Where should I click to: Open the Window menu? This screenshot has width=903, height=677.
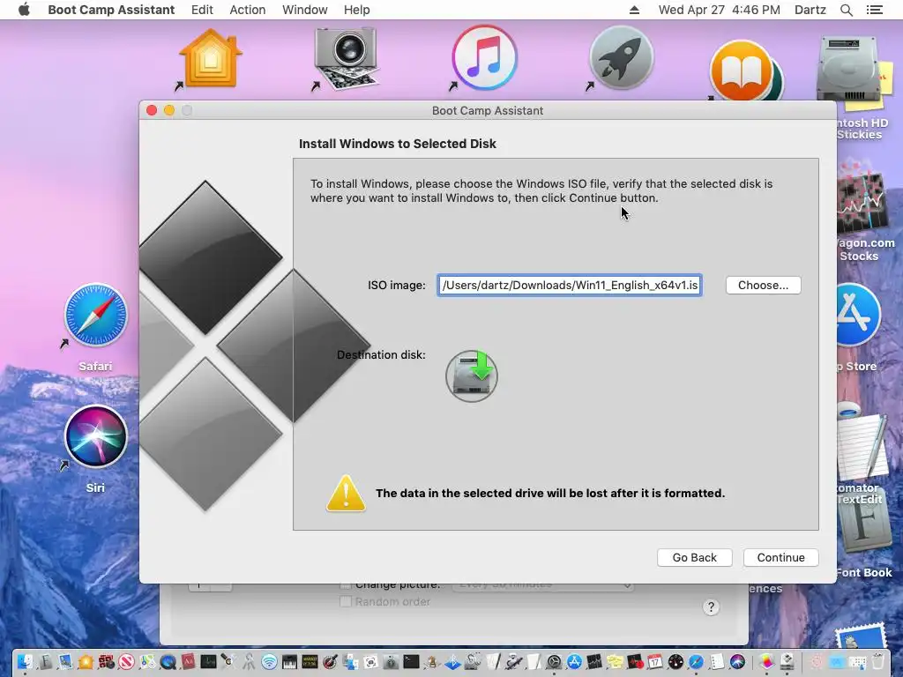tap(304, 10)
